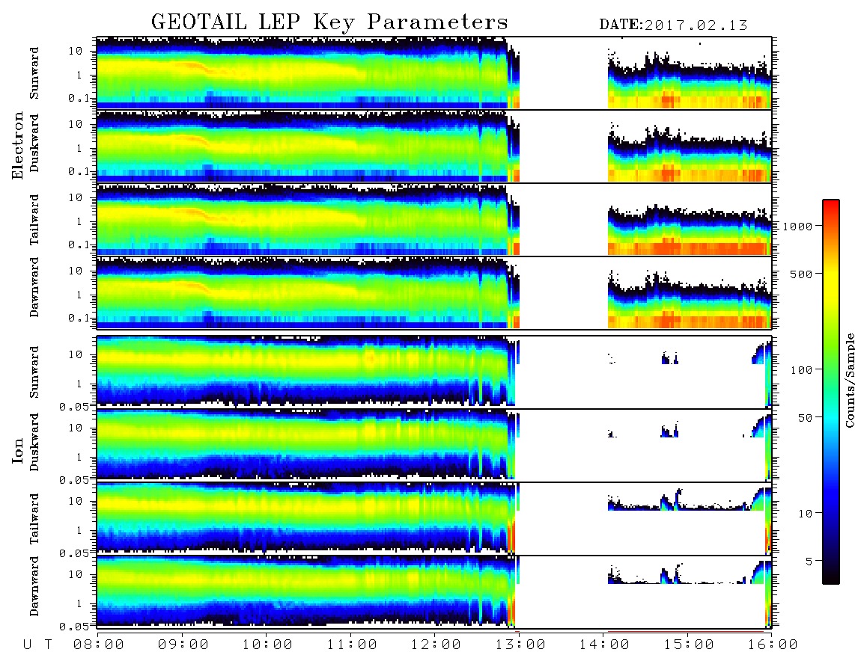Click the vertical Ion group label
Screen dimensions: 855x658
pyautogui.click(x=17, y=450)
